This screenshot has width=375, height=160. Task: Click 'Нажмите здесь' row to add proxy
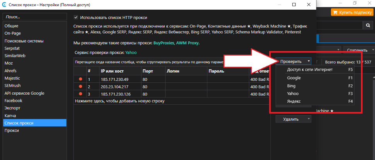(x=119, y=101)
